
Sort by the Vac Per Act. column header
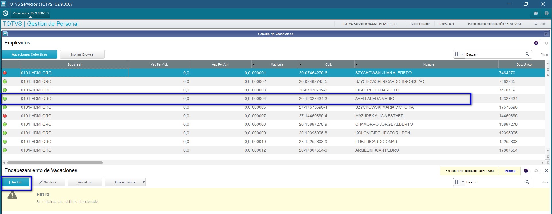[x=159, y=64]
